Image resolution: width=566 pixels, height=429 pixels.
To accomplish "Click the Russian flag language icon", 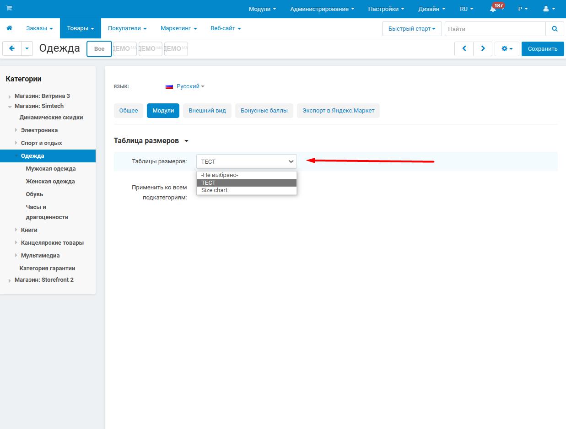I will [169, 86].
